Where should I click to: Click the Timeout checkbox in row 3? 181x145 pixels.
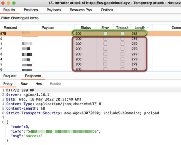click(122, 54)
